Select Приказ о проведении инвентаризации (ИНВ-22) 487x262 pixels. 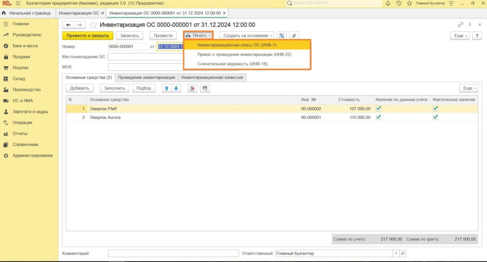click(x=247, y=54)
